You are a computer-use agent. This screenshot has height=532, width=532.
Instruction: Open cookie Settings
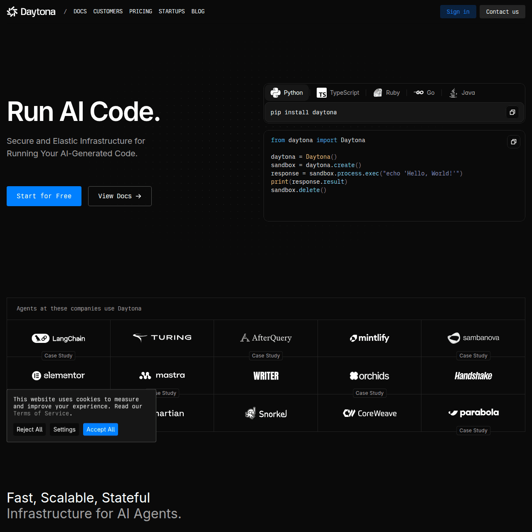64,429
